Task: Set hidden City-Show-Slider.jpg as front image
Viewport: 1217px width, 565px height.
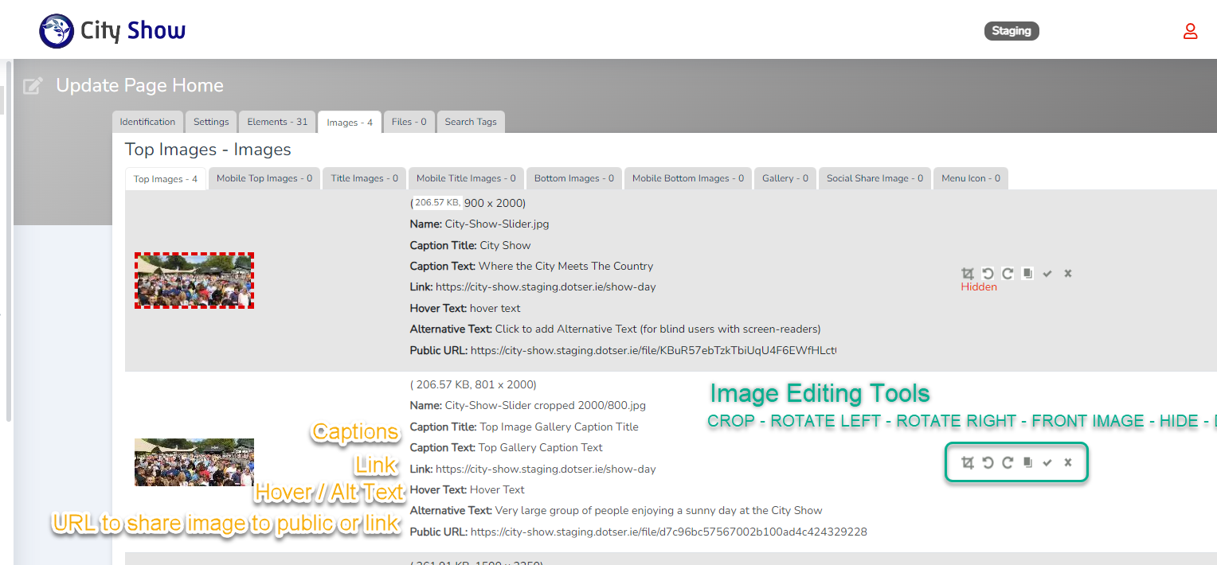Action: [1027, 274]
